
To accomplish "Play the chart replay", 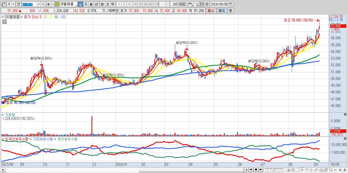I will click(x=247, y=170).
